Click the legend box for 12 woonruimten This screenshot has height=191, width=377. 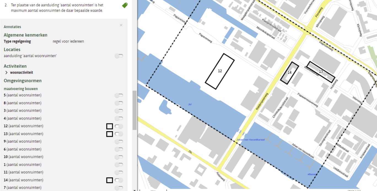point(109,126)
